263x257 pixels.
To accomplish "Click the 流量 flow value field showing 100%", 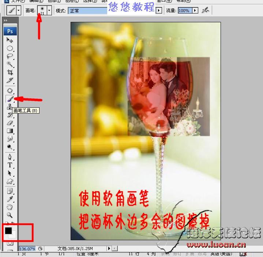I will pyautogui.click(x=185, y=11).
